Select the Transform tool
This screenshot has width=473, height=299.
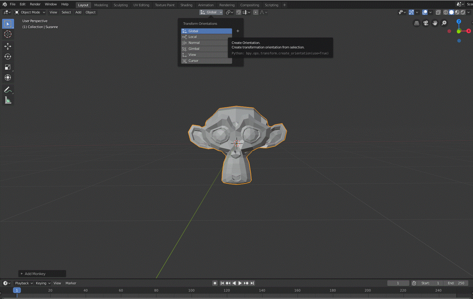click(8, 77)
